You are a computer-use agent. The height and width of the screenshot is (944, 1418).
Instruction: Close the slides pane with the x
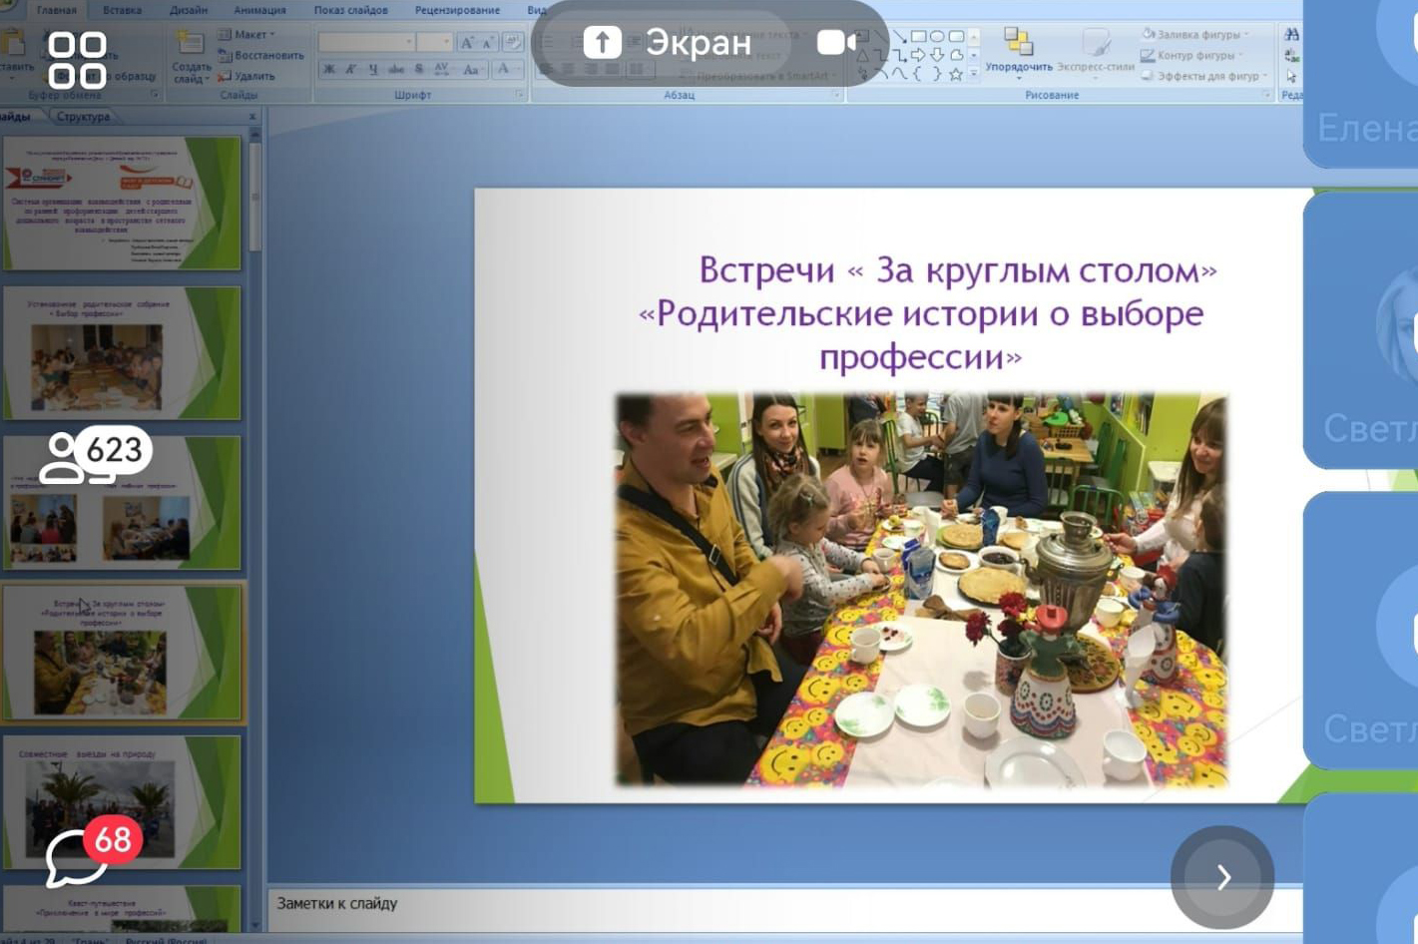point(252,117)
